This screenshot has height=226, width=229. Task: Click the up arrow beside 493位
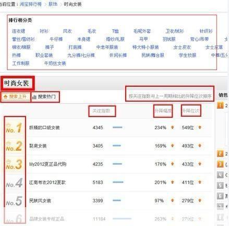pyautogui.click(x=200, y=145)
